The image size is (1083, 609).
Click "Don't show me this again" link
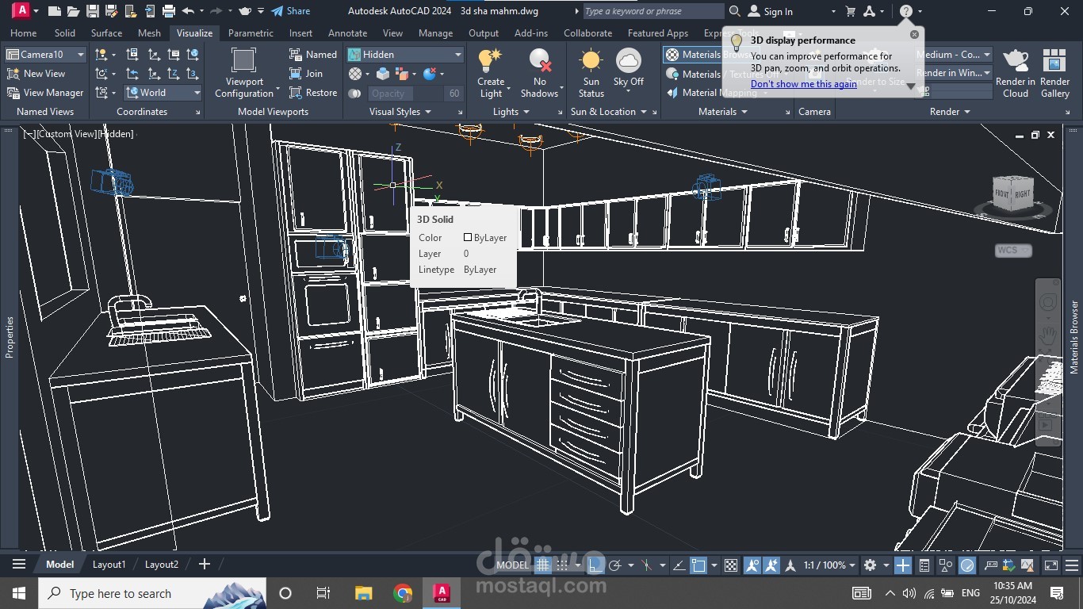[x=803, y=84]
